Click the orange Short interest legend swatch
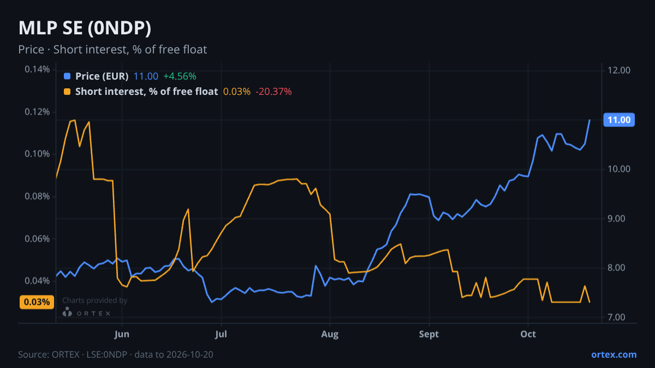The height and width of the screenshot is (368, 655). click(x=67, y=92)
